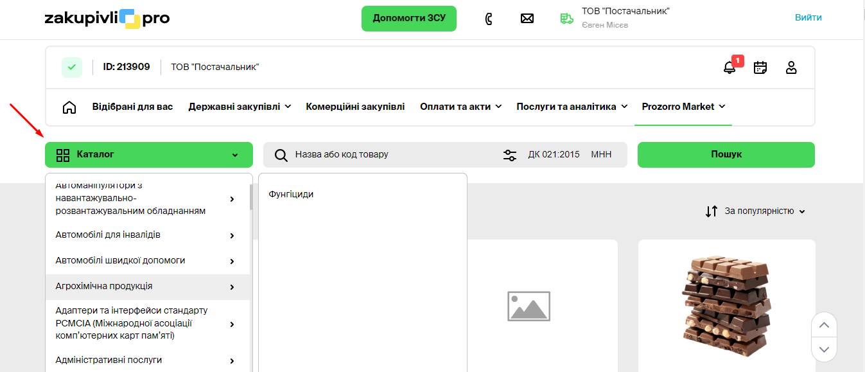
Task: Open the Комерційні закупівлі tab
Action: 355,107
